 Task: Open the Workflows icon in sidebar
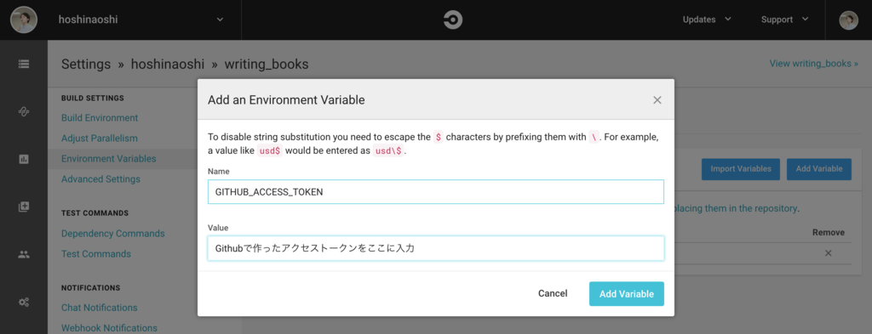[x=24, y=111]
